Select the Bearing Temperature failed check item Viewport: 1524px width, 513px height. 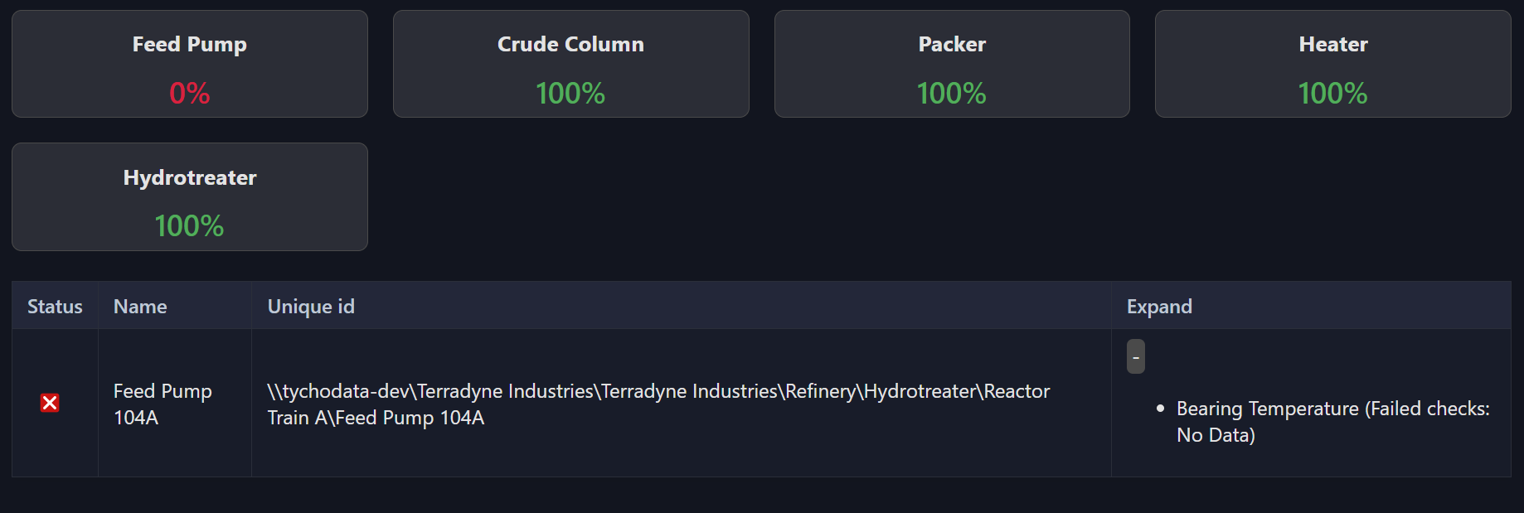click(x=1267, y=409)
